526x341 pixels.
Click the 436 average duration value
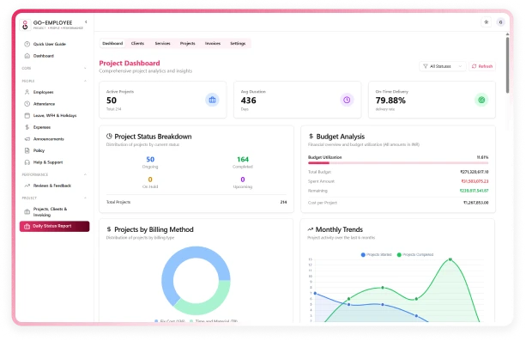[x=248, y=100]
